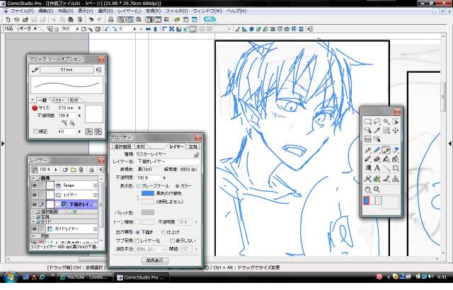Click the flip horizontal arrows icon

tap(148, 29)
